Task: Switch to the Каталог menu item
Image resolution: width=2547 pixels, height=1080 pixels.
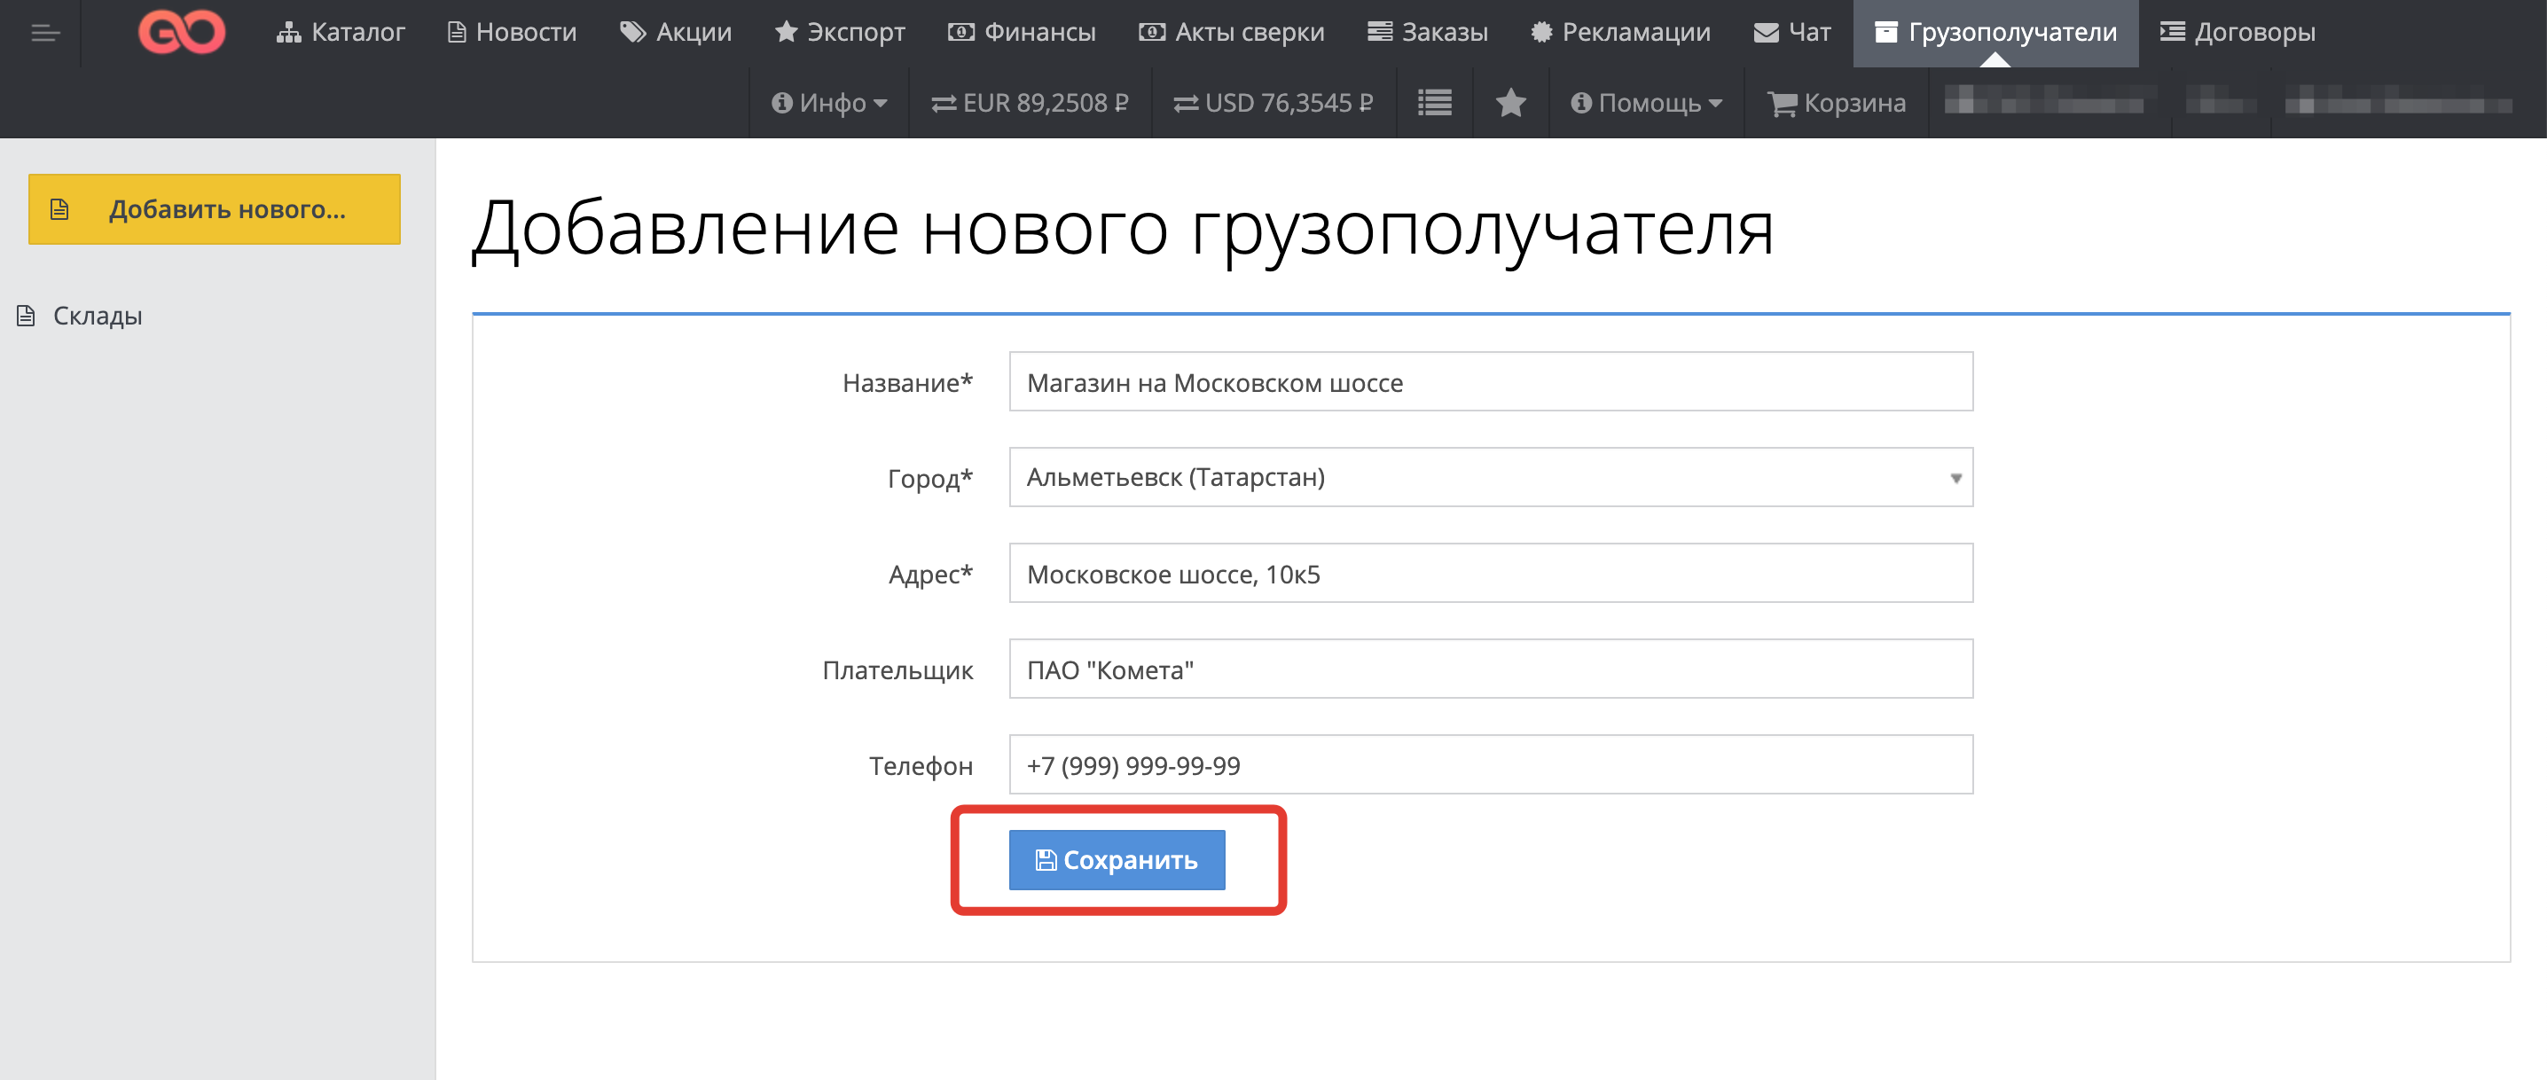Action: click(341, 32)
